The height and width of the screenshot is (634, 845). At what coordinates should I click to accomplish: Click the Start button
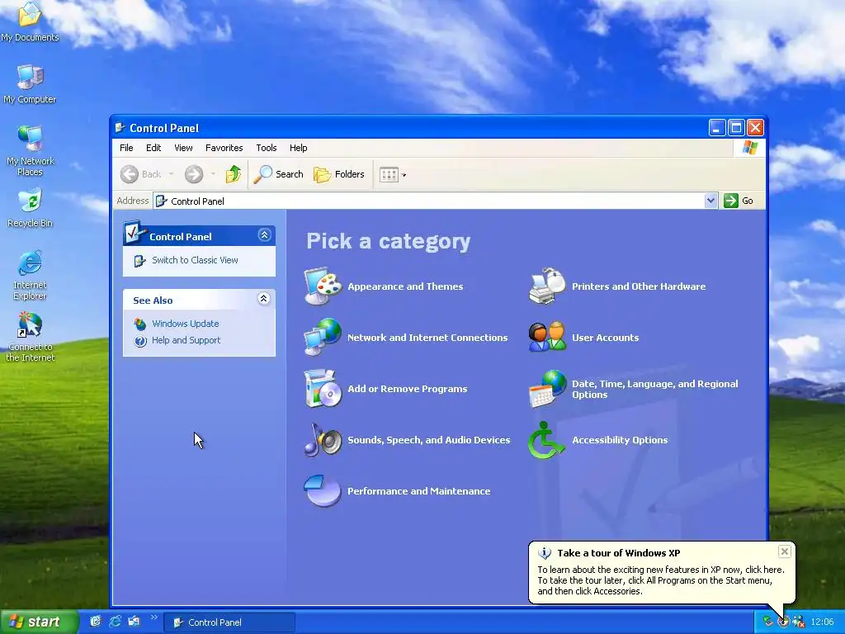(40, 622)
